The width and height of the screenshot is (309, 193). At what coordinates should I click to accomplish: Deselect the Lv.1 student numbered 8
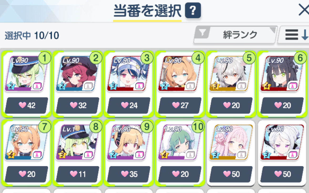click(x=78, y=153)
